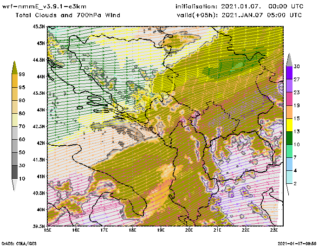Click the yellow 13–15 wind speed swatch
Image resolution: width=325 pixels, height=246 pixels.
(x=289, y=125)
